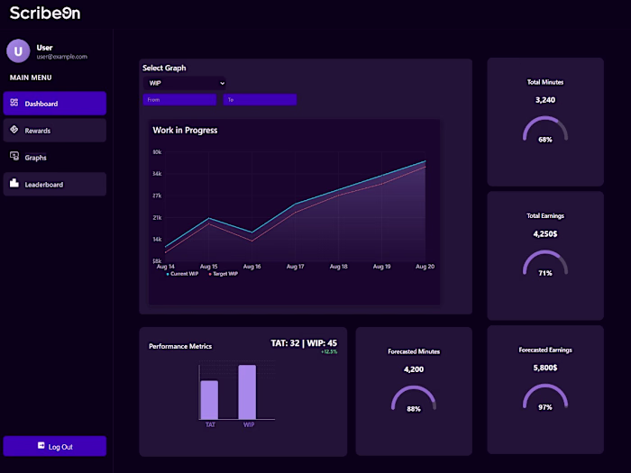
Task: Click the 4,250$ total earnings value
Action: tap(545, 233)
